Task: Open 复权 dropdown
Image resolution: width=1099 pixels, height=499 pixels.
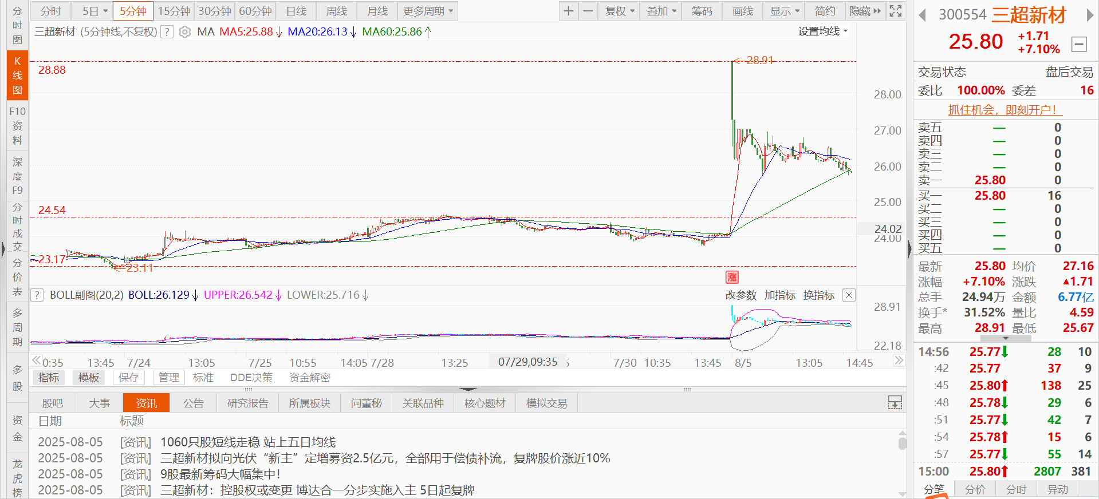Action: click(x=620, y=11)
